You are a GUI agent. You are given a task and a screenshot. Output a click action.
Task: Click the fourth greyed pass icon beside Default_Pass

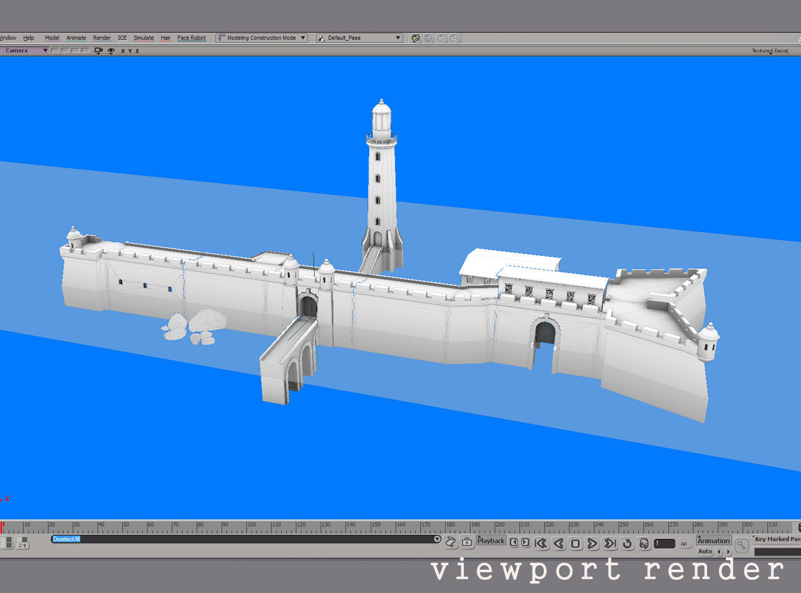point(454,38)
